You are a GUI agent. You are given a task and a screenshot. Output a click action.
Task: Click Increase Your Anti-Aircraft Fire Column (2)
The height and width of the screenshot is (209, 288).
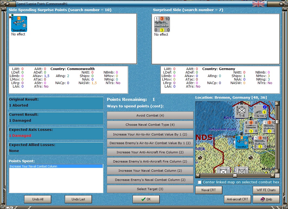pos(150,152)
